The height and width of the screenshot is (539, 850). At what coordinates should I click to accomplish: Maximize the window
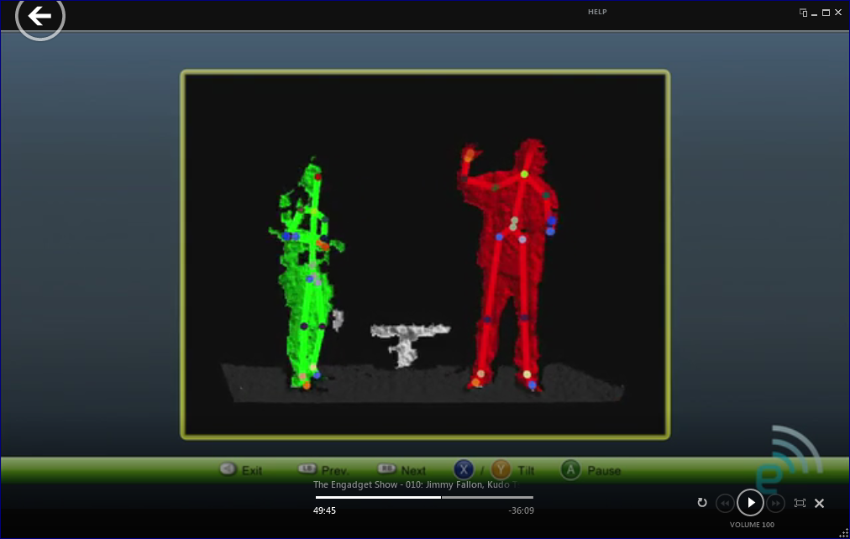(x=826, y=13)
